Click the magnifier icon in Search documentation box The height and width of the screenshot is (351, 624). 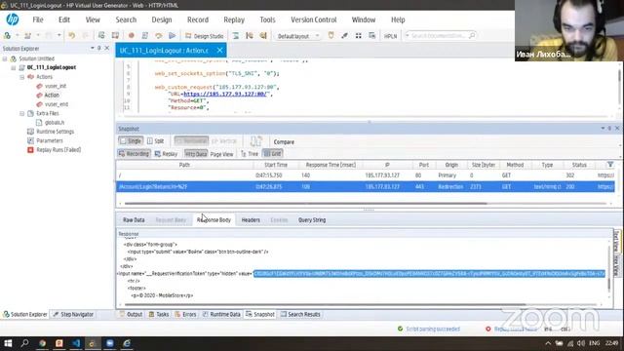click(472, 36)
